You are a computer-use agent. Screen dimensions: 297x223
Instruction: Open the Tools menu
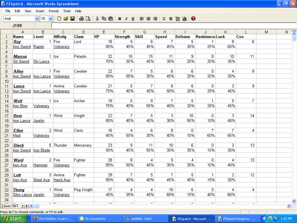coord(67,11)
